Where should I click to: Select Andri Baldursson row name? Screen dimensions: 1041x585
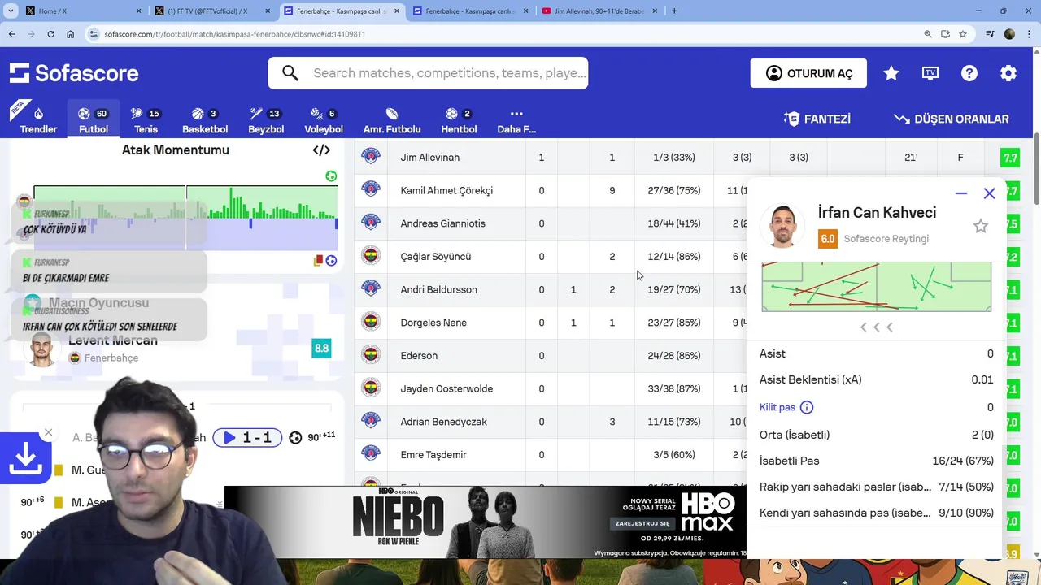tap(438, 289)
